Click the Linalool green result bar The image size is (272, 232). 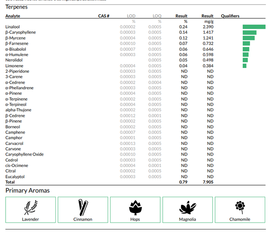[x=254, y=27]
